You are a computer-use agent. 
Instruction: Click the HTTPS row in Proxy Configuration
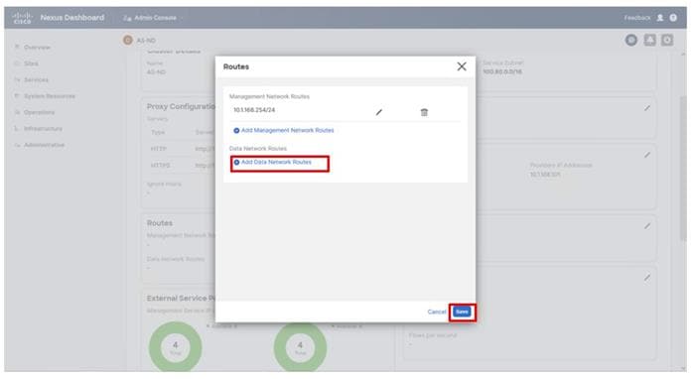pos(181,166)
